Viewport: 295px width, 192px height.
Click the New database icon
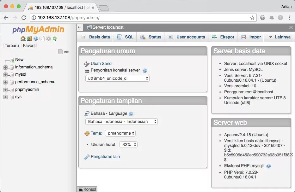click(12, 60)
